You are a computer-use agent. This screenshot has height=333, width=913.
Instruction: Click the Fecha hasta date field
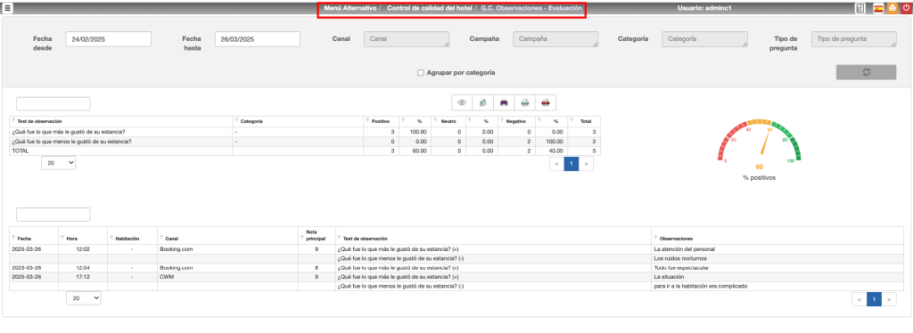(258, 39)
